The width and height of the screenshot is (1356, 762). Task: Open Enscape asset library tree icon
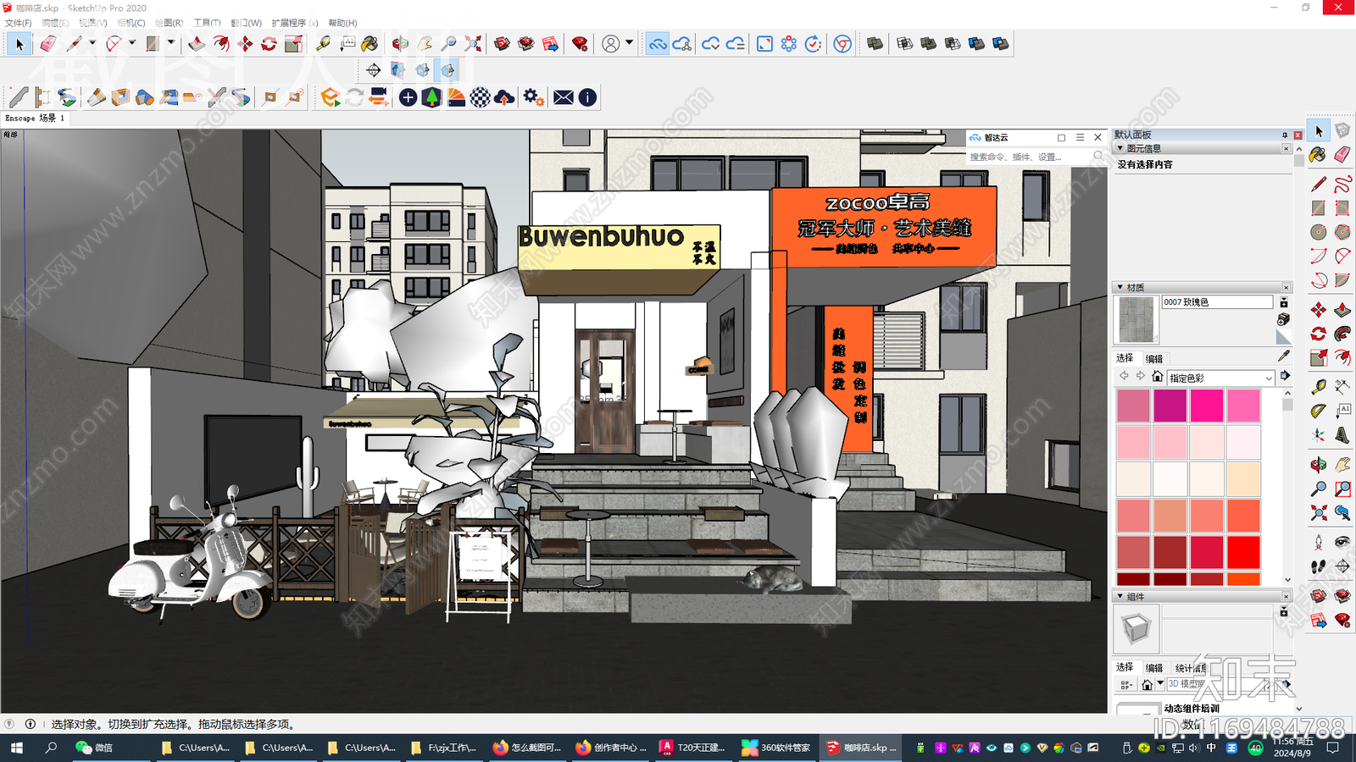(432, 97)
